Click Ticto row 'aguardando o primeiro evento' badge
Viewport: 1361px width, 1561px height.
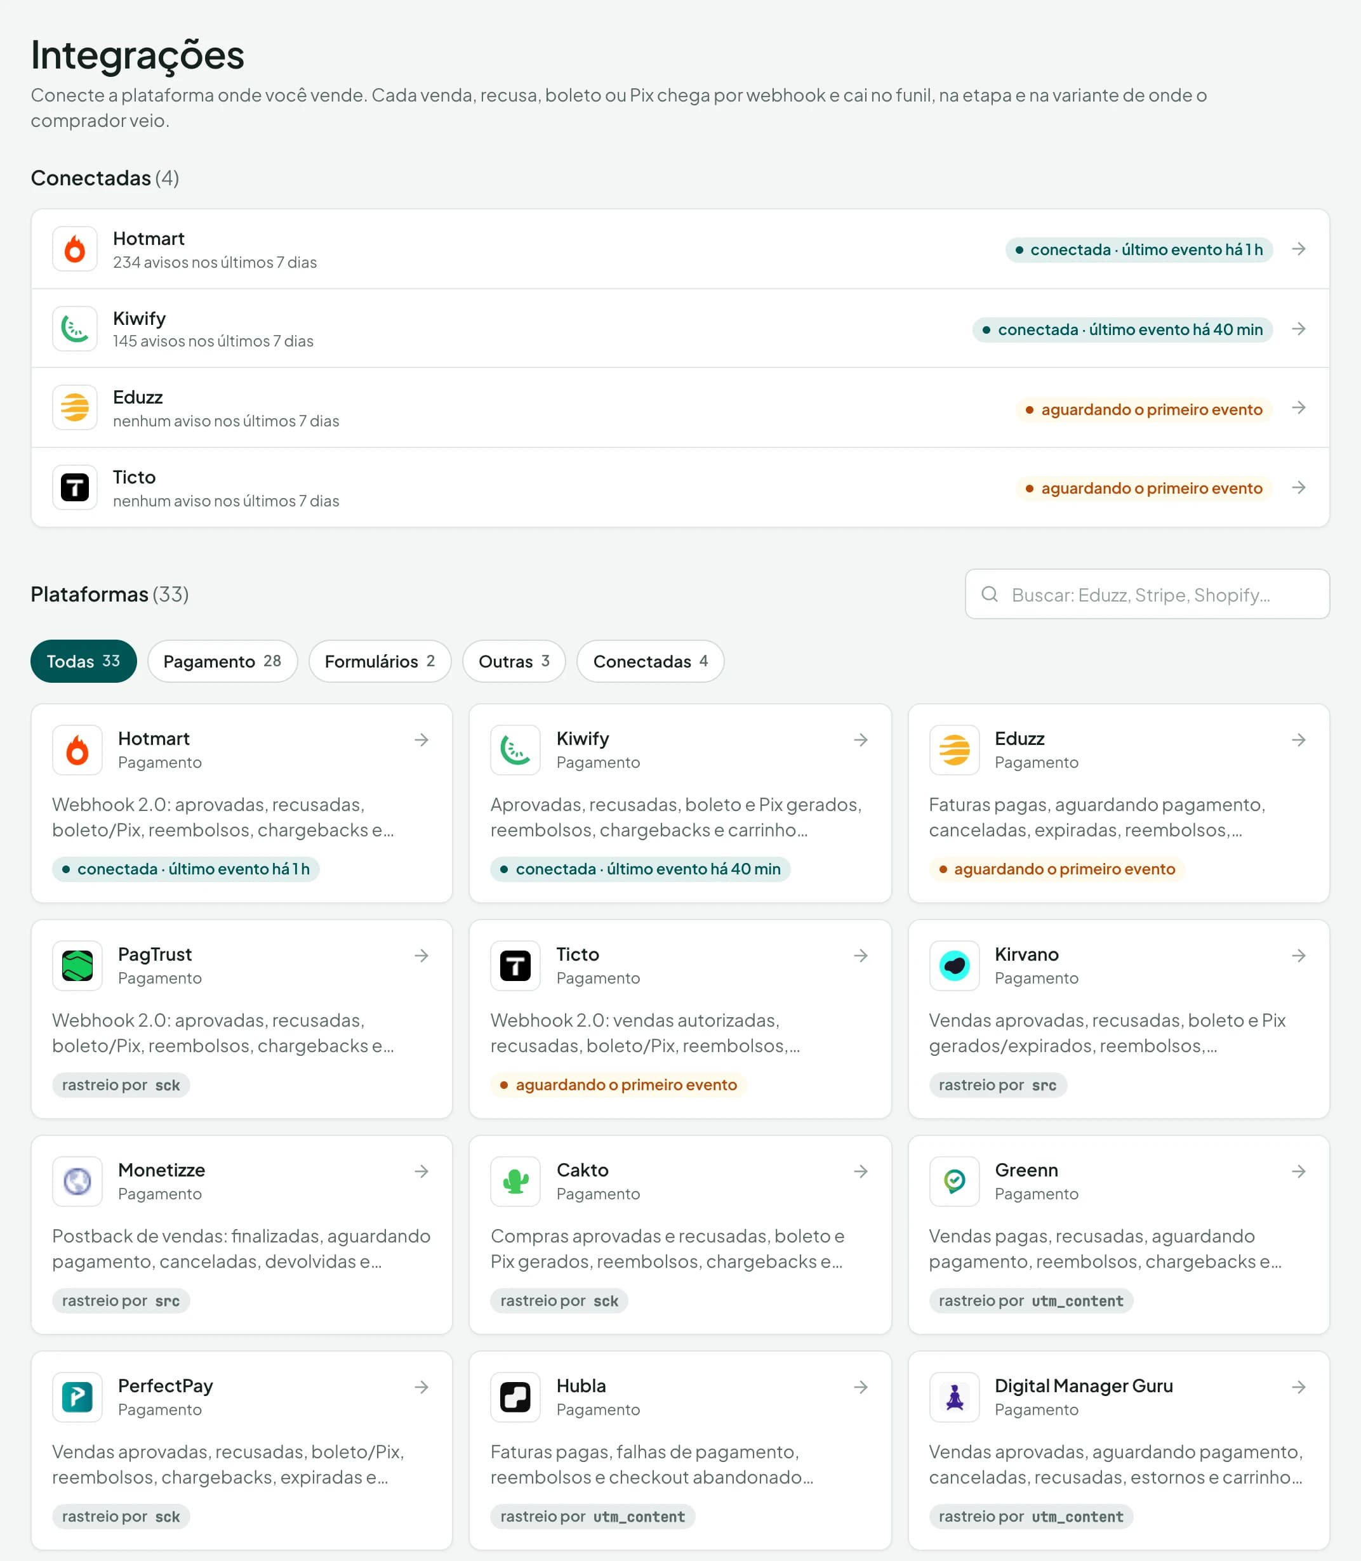tap(1145, 488)
